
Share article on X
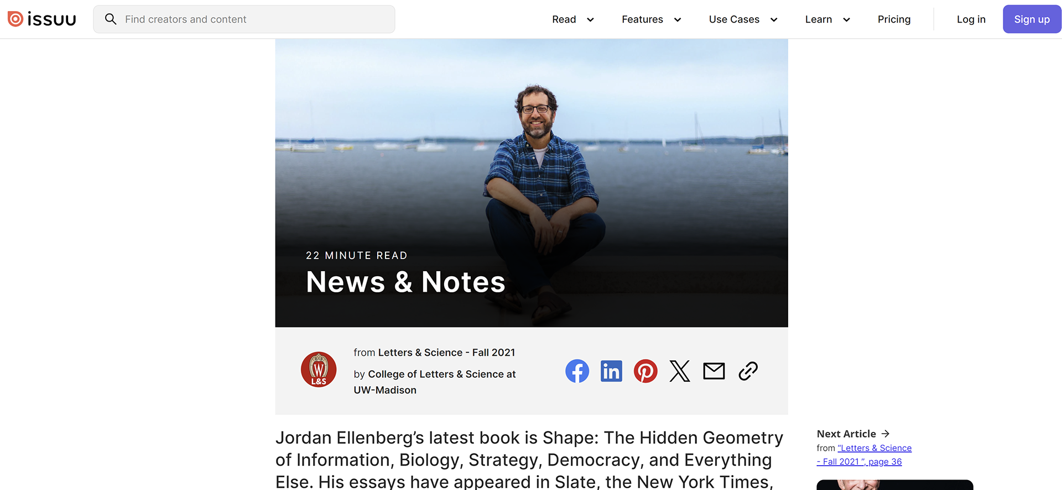pyautogui.click(x=680, y=371)
